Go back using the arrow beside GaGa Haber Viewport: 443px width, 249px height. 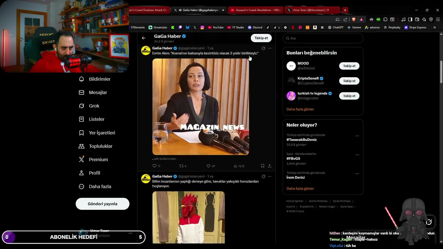pyautogui.click(x=144, y=38)
